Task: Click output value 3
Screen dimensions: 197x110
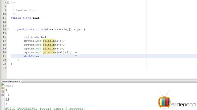Action: pyautogui.click(x=6, y=104)
